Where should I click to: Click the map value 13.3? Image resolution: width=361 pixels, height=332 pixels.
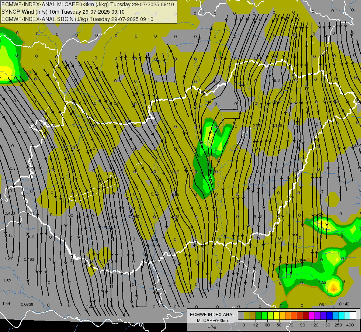tap(113, 262)
